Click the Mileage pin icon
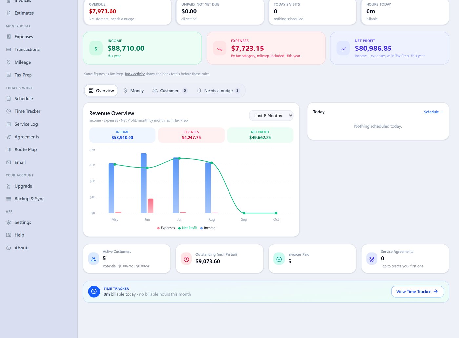Image resolution: width=459 pixels, height=338 pixels. (x=9, y=62)
